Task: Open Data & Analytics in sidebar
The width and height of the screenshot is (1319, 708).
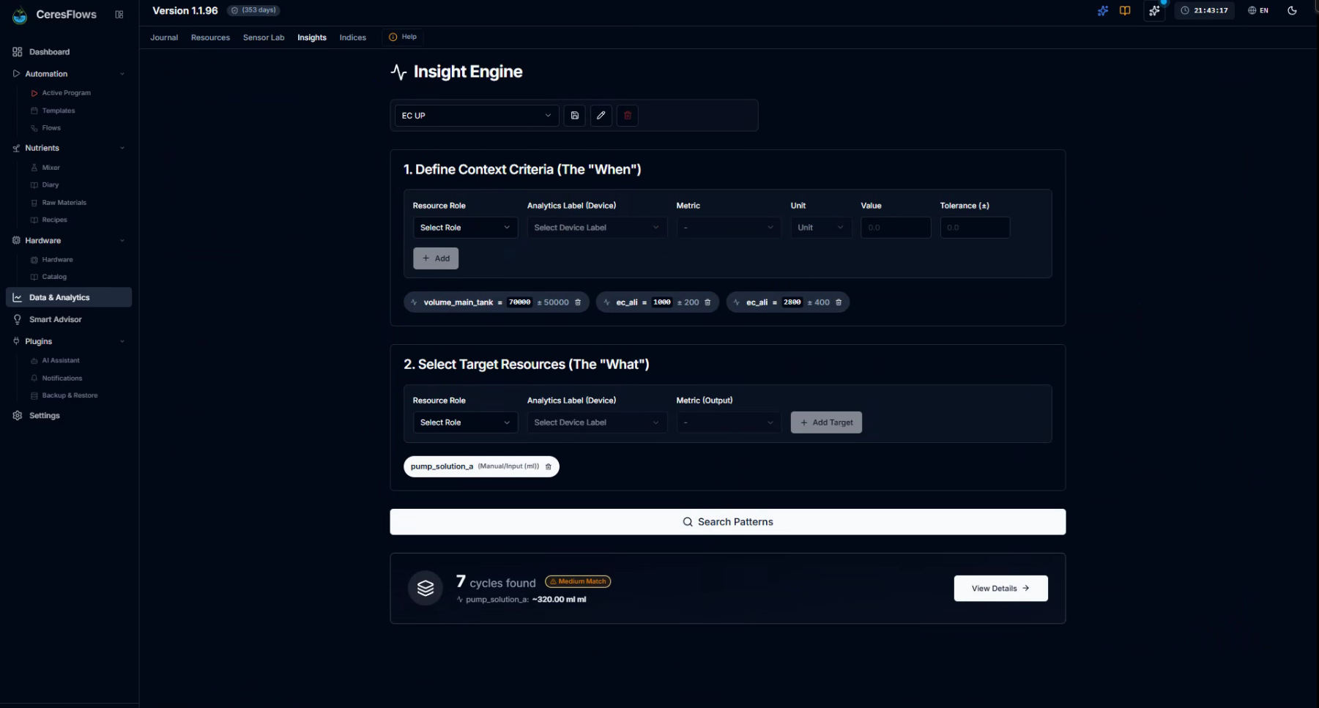Action: 69,297
